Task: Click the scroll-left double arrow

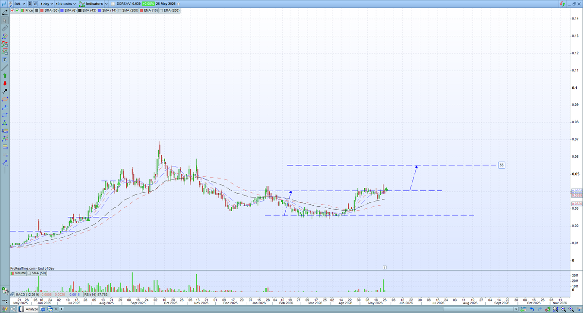Action: click(x=56, y=309)
